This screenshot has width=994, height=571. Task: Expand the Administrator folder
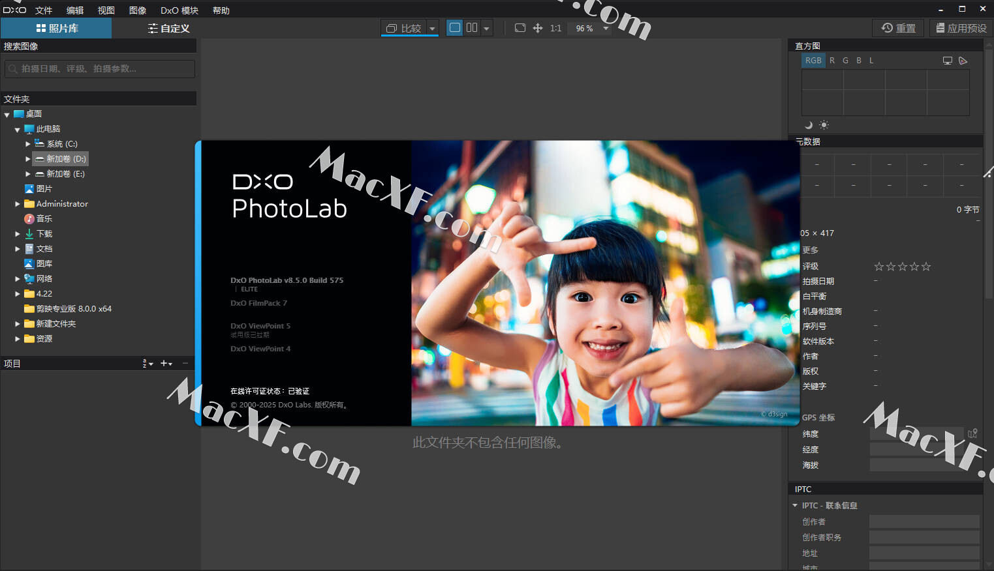tap(18, 203)
